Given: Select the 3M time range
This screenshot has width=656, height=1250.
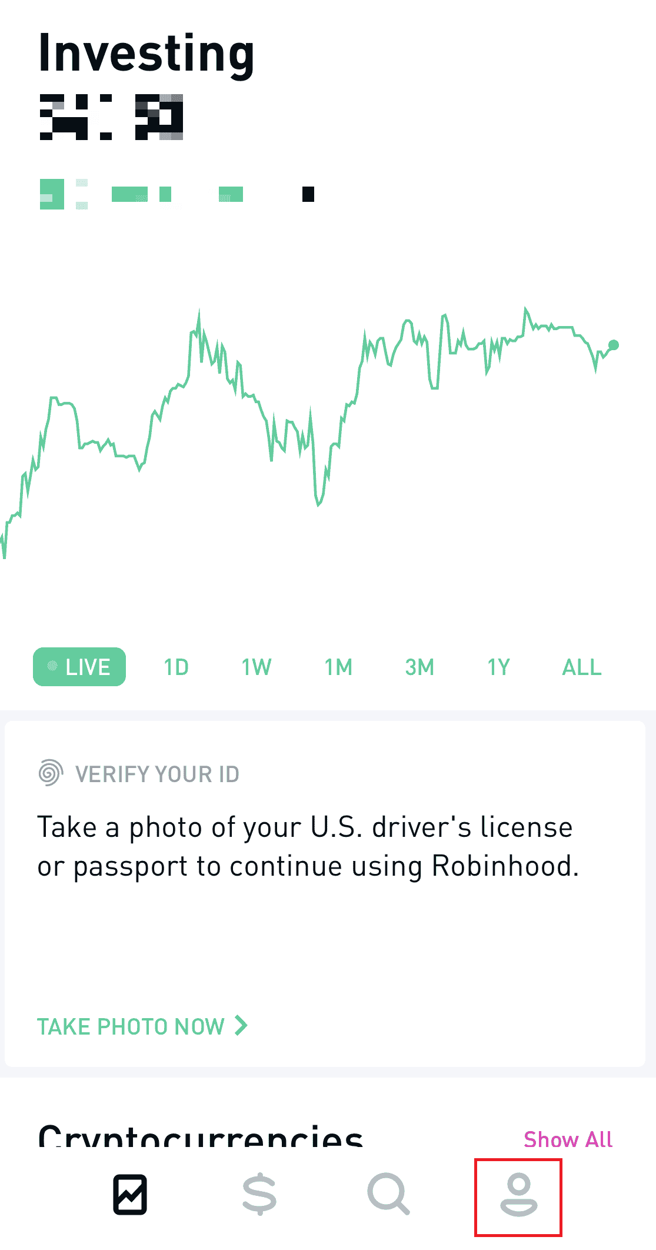Looking at the screenshot, I should (419, 667).
